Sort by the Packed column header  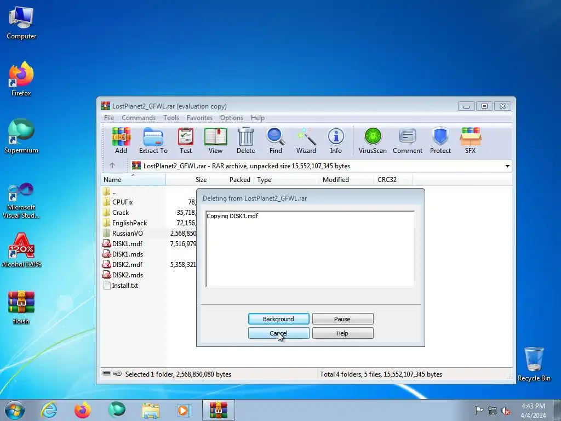pyautogui.click(x=231, y=179)
